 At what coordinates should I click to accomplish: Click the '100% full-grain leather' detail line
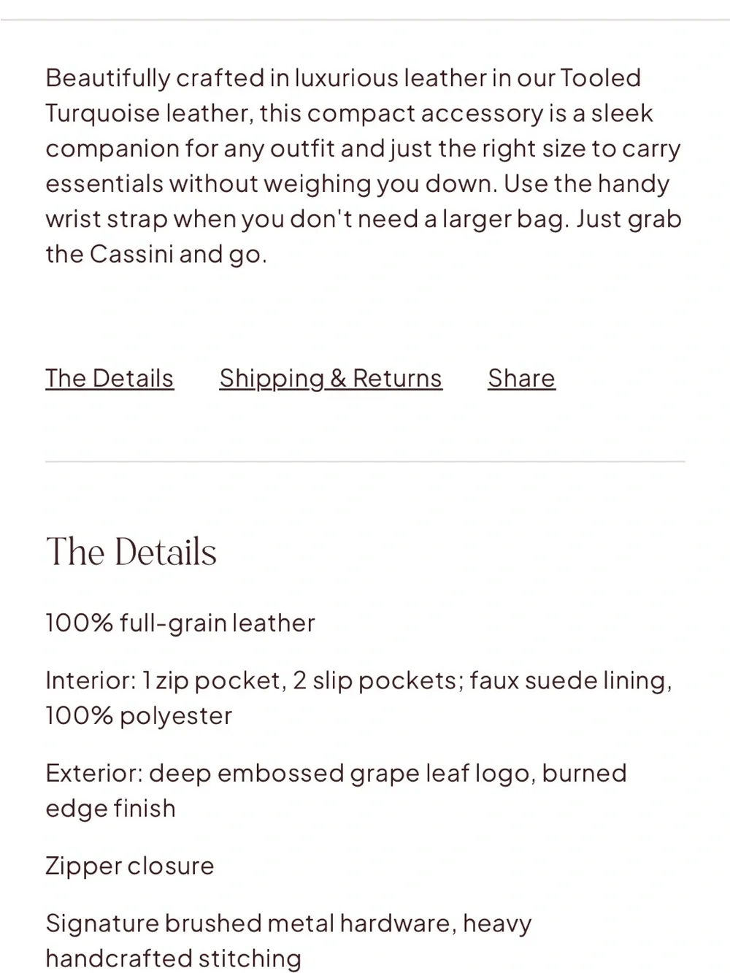point(180,623)
